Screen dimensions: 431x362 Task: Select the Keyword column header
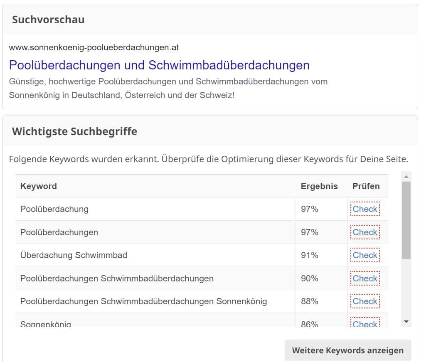[39, 186]
